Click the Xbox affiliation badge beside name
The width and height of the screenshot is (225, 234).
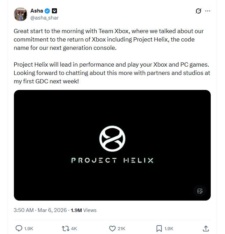54,11
